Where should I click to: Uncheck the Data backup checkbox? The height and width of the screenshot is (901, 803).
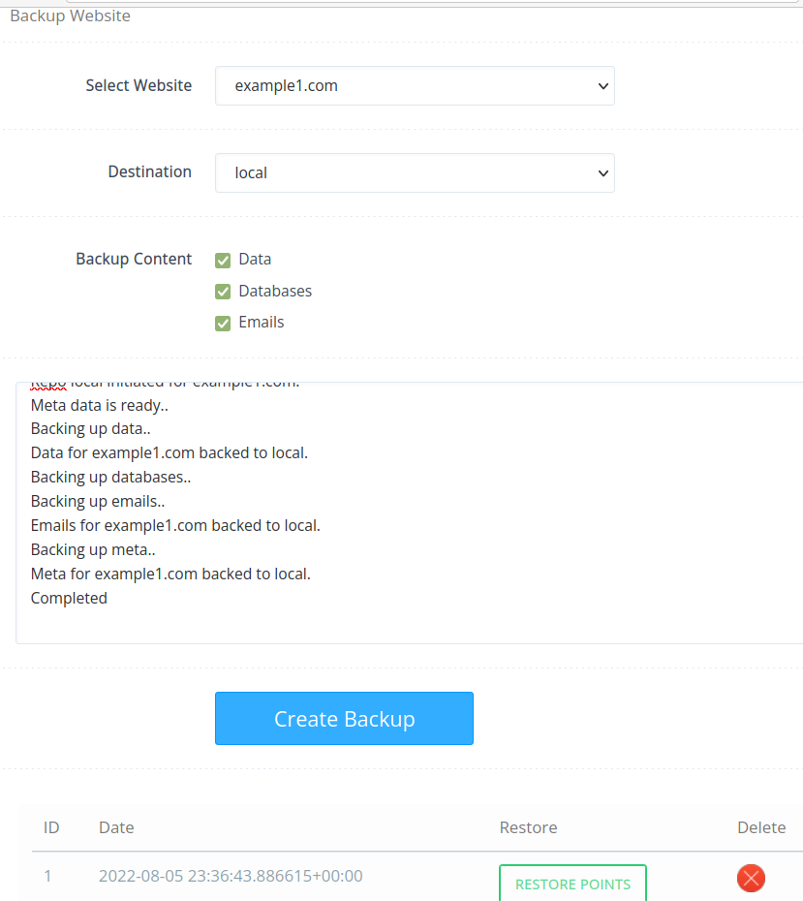tap(223, 260)
